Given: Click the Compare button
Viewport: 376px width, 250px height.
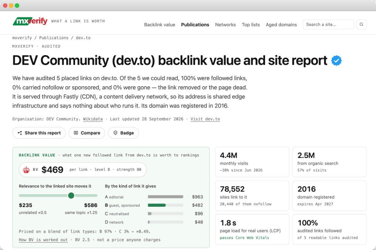Looking at the screenshot, I should pos(87,133).
